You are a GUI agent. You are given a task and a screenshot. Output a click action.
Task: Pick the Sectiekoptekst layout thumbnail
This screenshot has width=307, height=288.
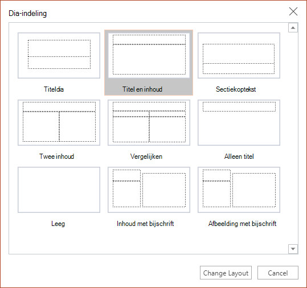(239, 56)
